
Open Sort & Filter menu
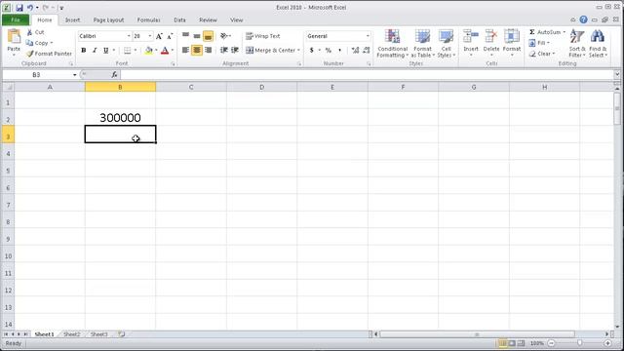pyautogui.click(x=577, y=44)
